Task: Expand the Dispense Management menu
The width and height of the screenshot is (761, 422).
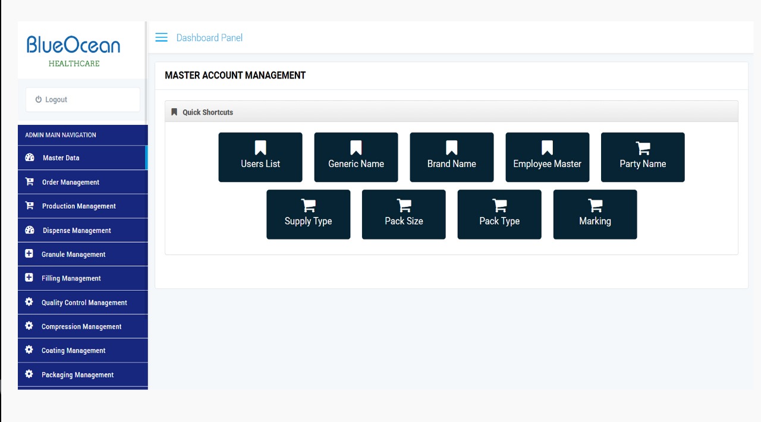Action: coord(77,231)
